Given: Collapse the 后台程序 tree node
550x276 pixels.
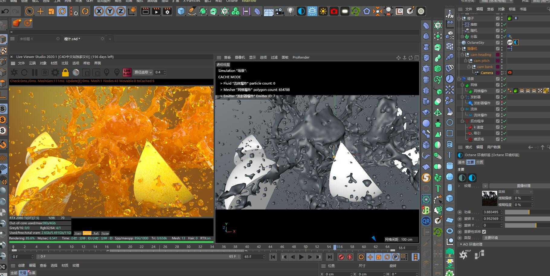Looking at the screenshot, I should 462,121.
